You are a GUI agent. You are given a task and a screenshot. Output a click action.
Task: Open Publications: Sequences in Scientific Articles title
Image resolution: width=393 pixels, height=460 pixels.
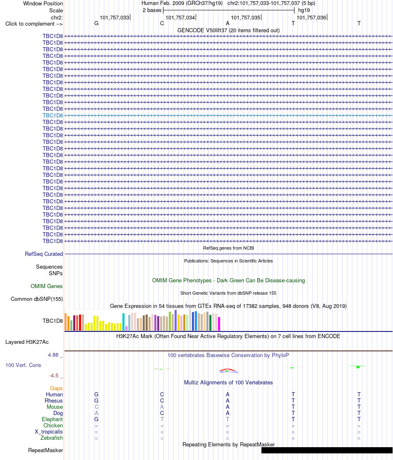(x=228, y=261)
